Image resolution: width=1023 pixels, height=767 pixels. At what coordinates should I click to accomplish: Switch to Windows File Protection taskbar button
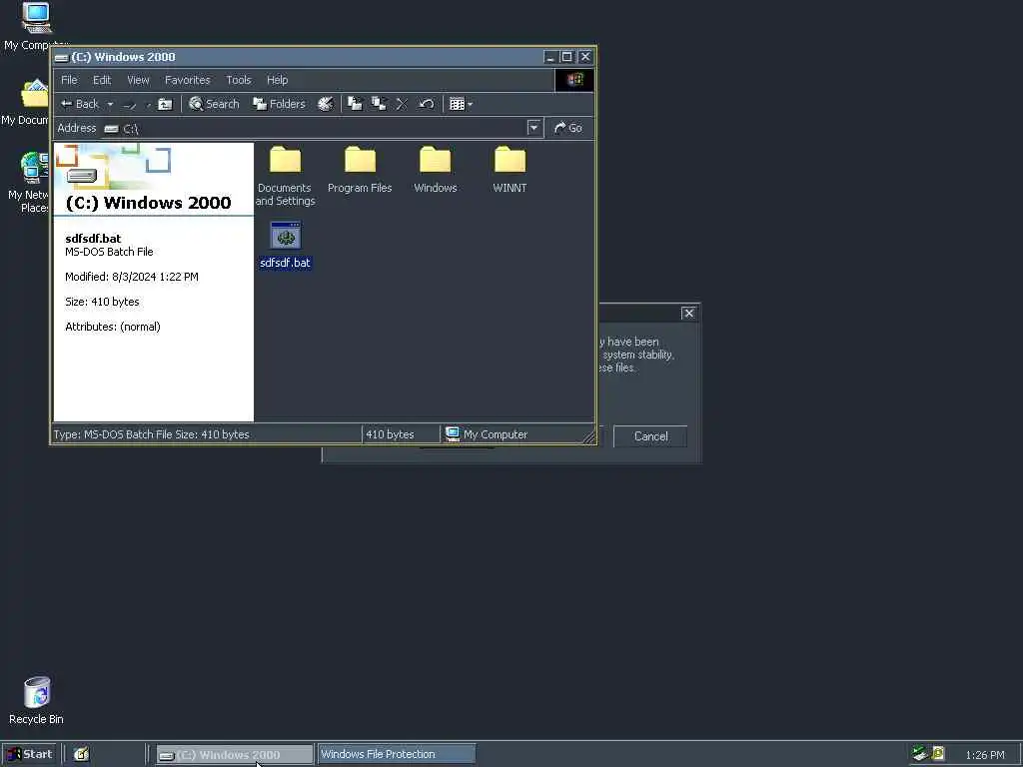tap(397, 754)
